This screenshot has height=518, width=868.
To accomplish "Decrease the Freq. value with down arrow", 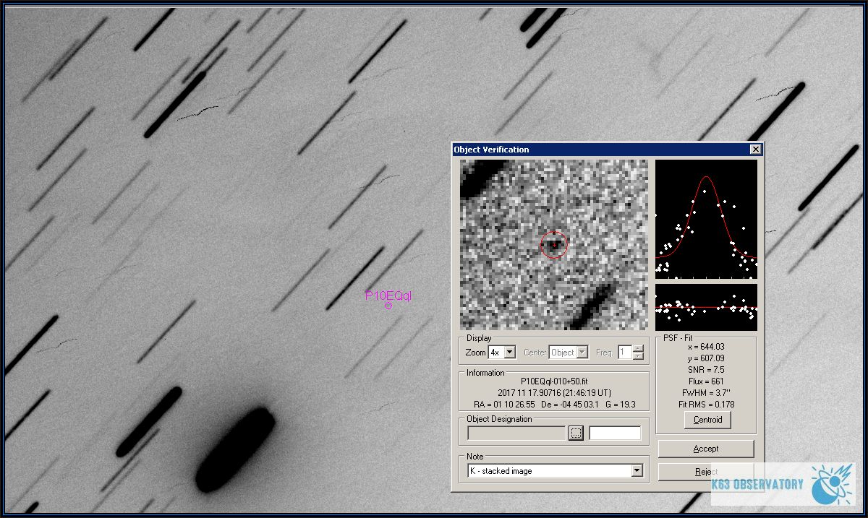I will click(x=638, y=356).
